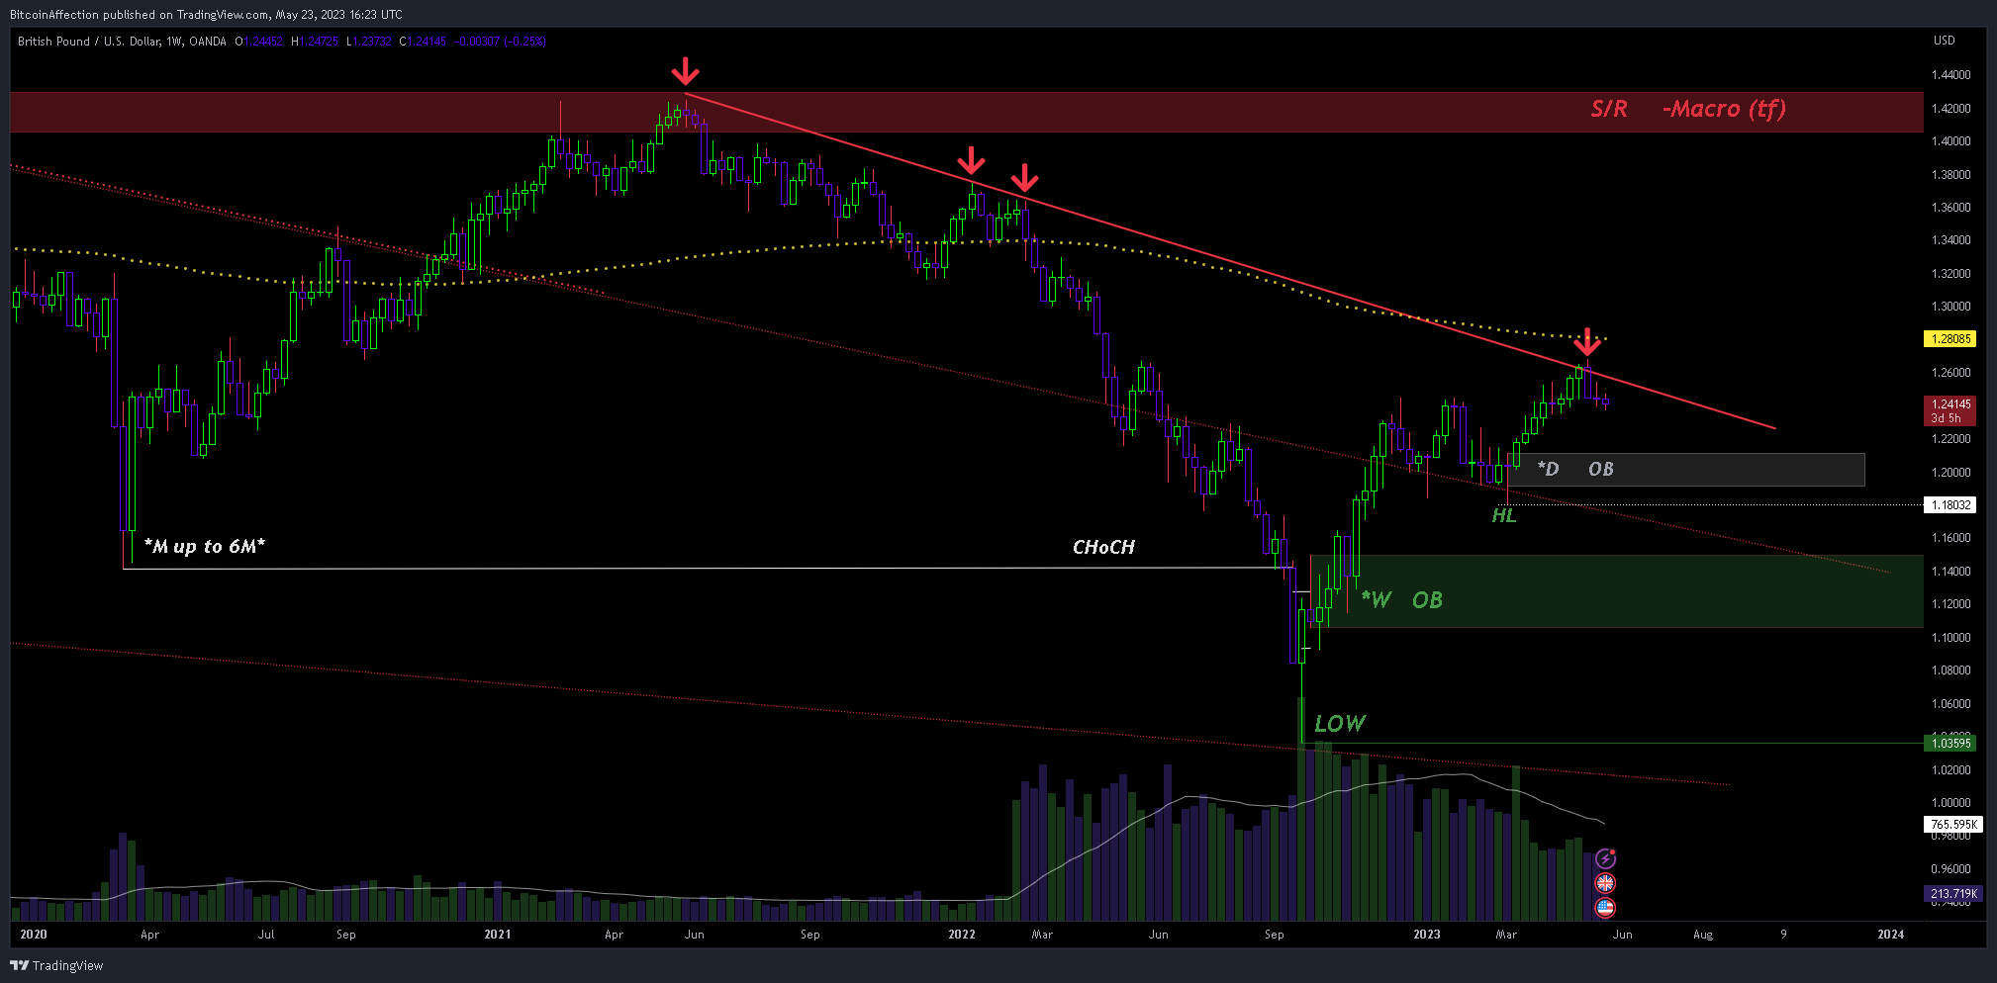Open the US flag economic event icon
Viewport: 1997px width, 983px height.
coord(1605,907)
